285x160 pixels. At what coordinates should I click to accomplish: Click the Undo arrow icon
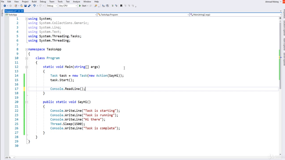click(34, 6)
